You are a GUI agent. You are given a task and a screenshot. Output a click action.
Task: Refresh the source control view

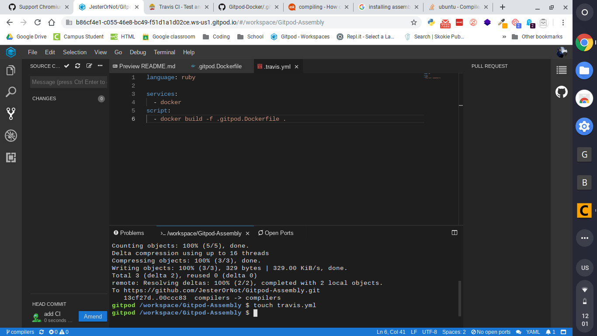[77, 66]
